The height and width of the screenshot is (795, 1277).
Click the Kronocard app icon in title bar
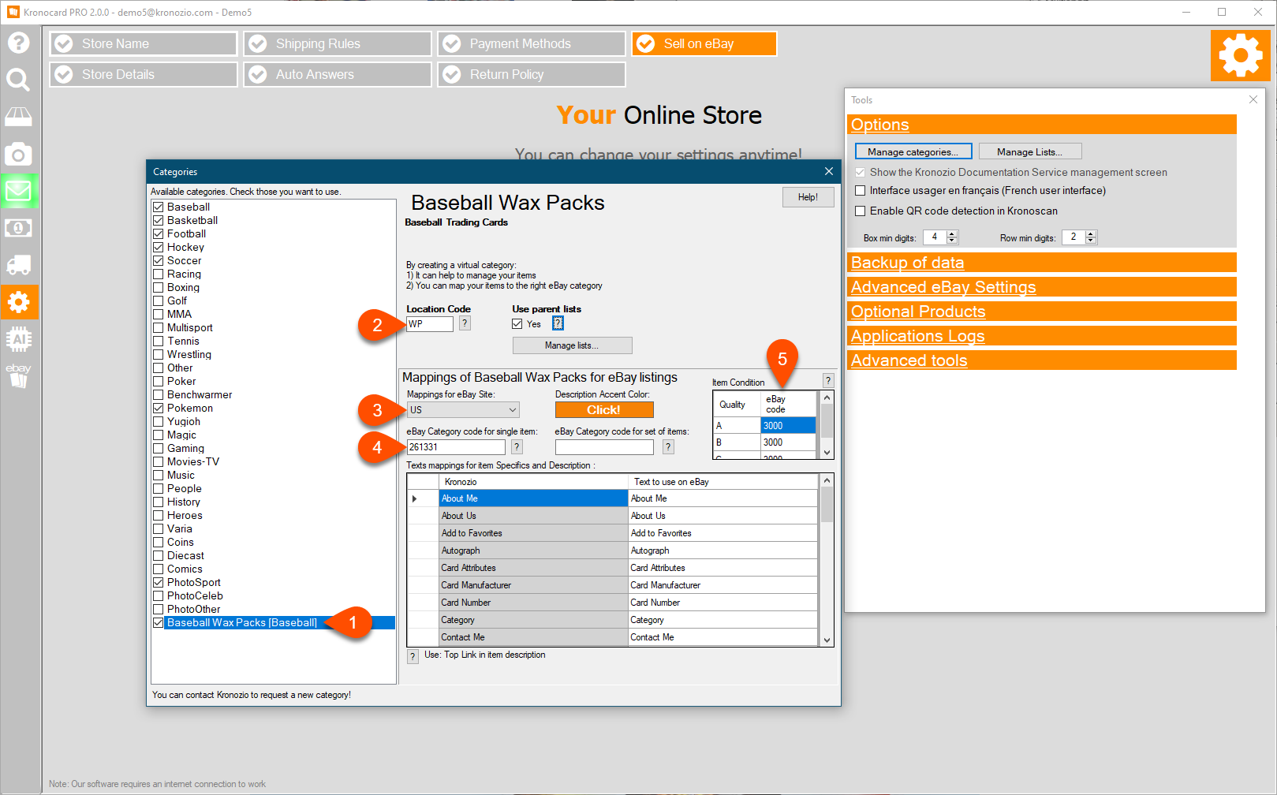13,12
